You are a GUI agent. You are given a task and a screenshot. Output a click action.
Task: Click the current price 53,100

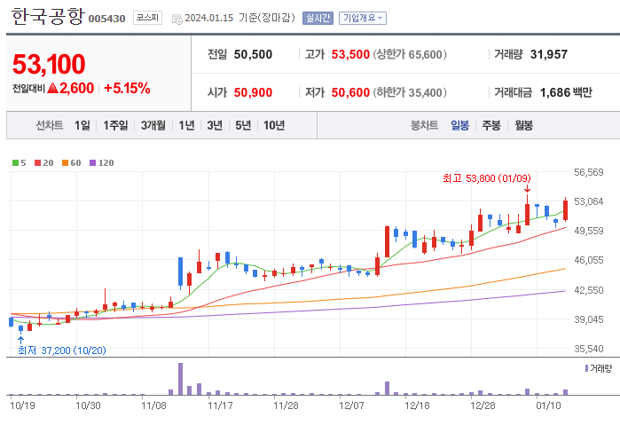(49, 64)
